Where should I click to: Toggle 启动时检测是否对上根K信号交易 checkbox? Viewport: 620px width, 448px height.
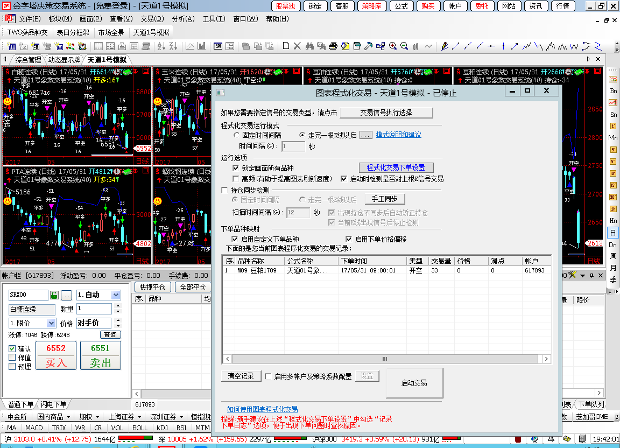(x=344, y=179)
